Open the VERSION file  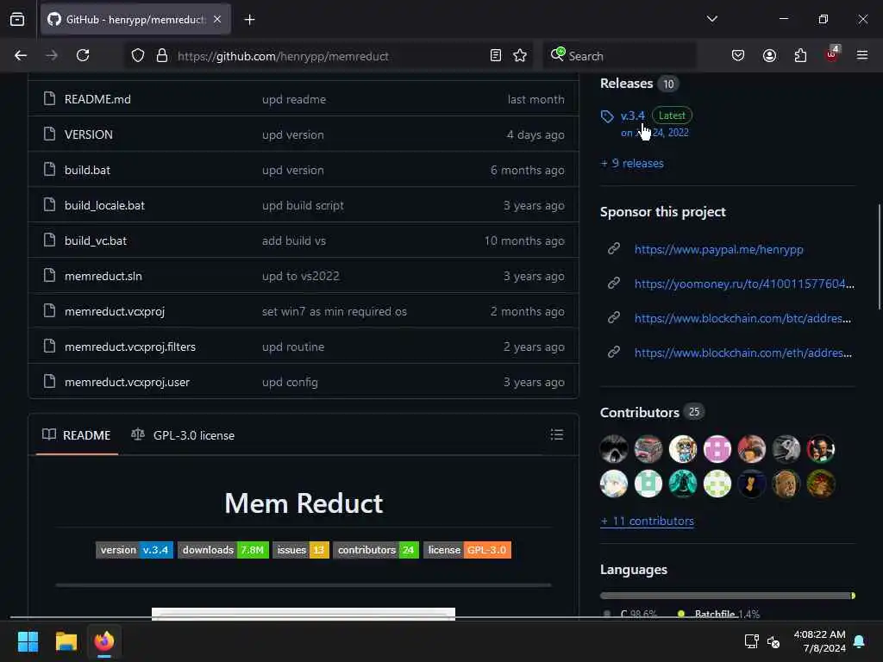[89, 134]
